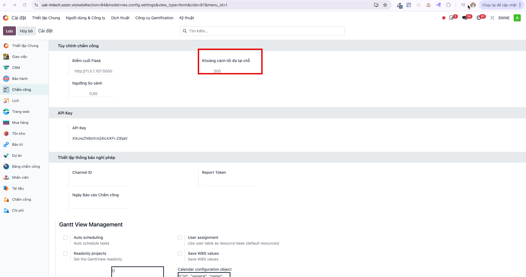Open the Thiết lập Chung menu
The image size is (526, 277).
tap(46, 18)
